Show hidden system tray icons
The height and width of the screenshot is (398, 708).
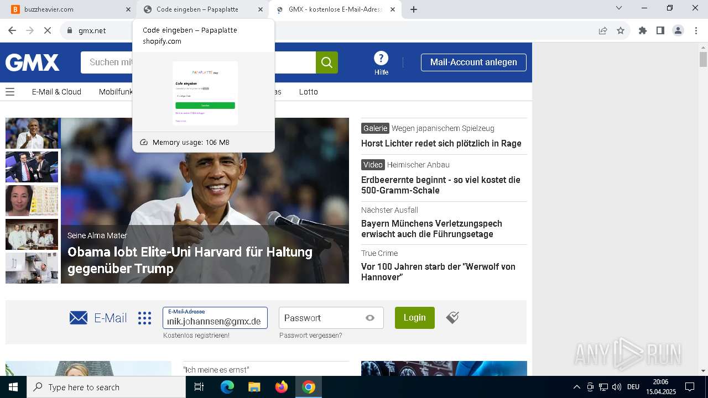pos(577,387)
